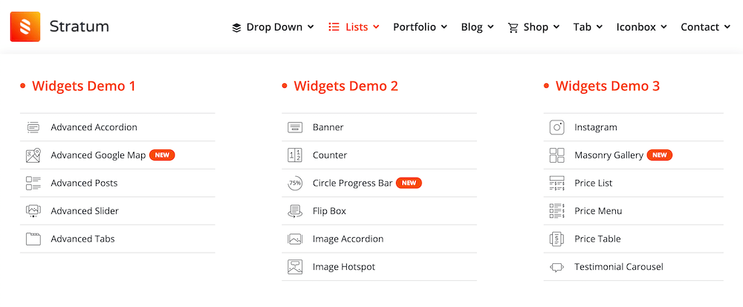
Task: Click the Circle Progress Bar 75% icon
Action: pos(295,183)
